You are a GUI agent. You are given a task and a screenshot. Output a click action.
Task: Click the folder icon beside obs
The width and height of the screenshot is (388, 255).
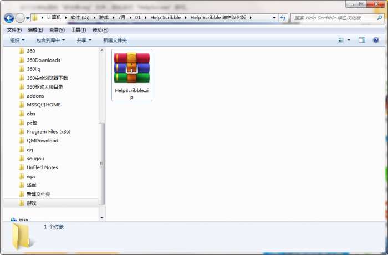[22, 114]
